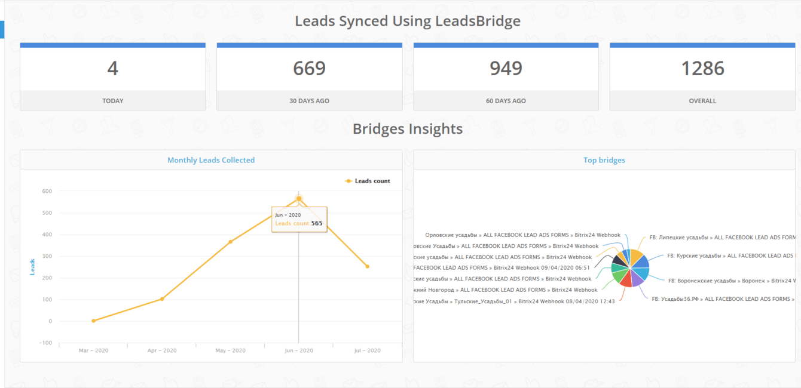Select the red pie chart slice
The height and width of the screenshot is (388, 801).
point(625,279)
